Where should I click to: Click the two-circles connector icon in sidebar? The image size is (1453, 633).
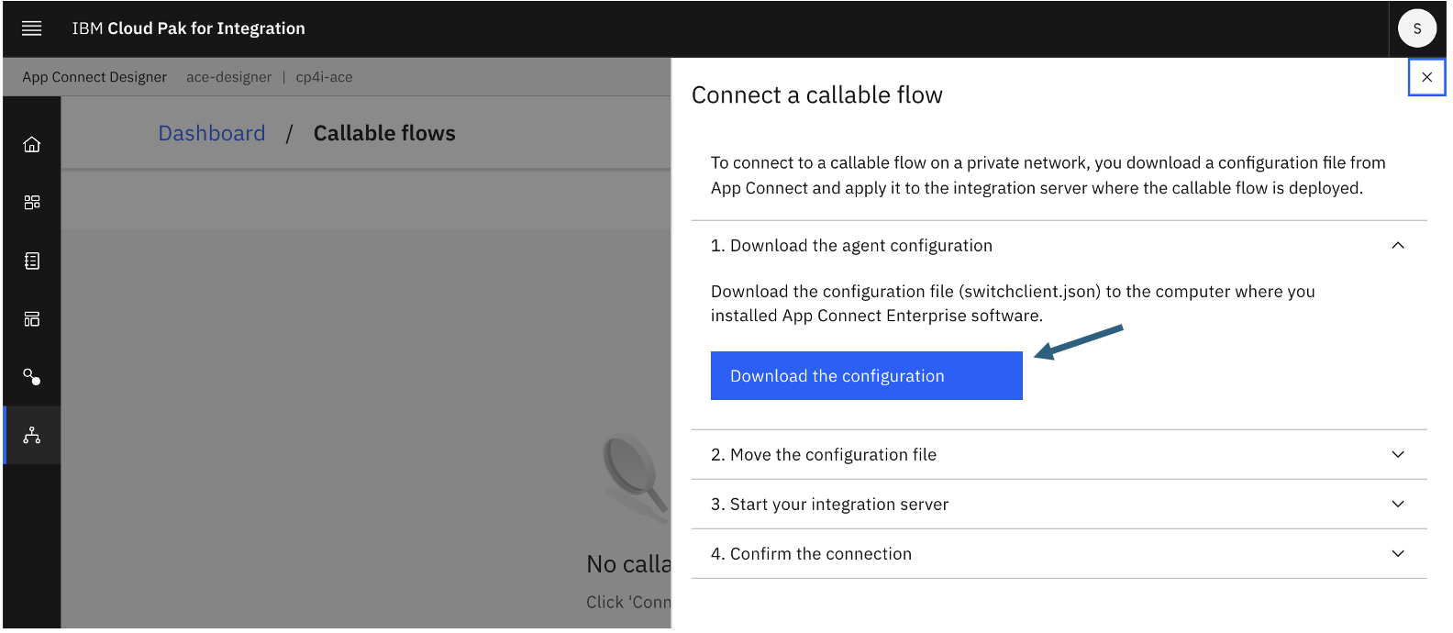[32, 377]
